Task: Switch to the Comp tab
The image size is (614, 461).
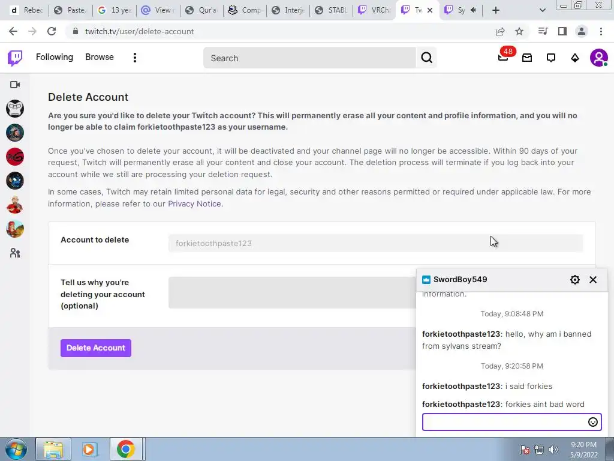Action: pos(245,10)
